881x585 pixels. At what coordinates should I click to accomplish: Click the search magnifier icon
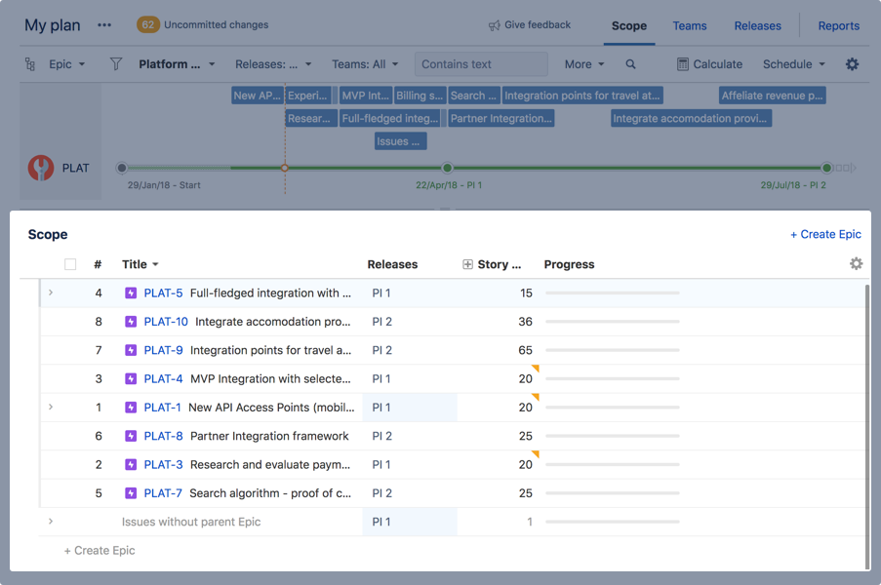[630, 64]
